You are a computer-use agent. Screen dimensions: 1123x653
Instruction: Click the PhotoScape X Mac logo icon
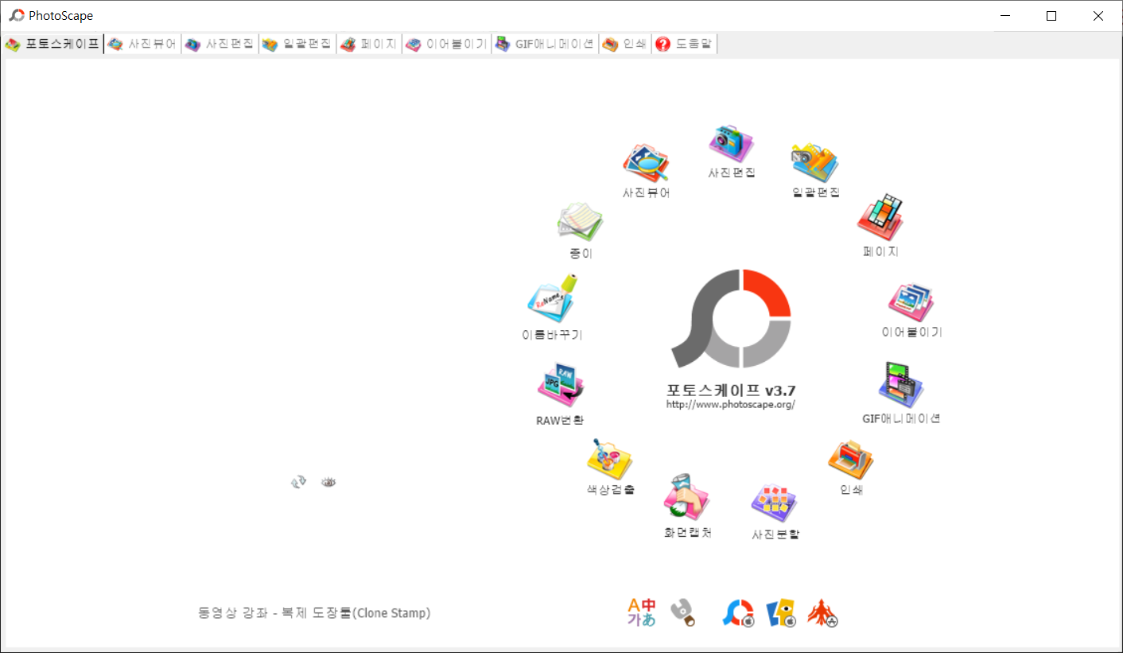pos(738,612)
